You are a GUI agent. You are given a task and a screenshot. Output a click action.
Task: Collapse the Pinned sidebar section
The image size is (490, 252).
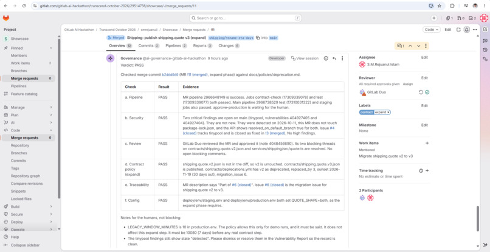51,48
